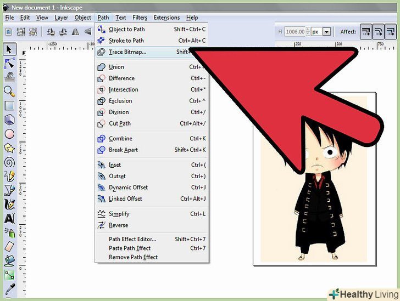Activate the Spiral tool
The height and width of the screenshot is (301, 400).
click(x=9, y=162)
